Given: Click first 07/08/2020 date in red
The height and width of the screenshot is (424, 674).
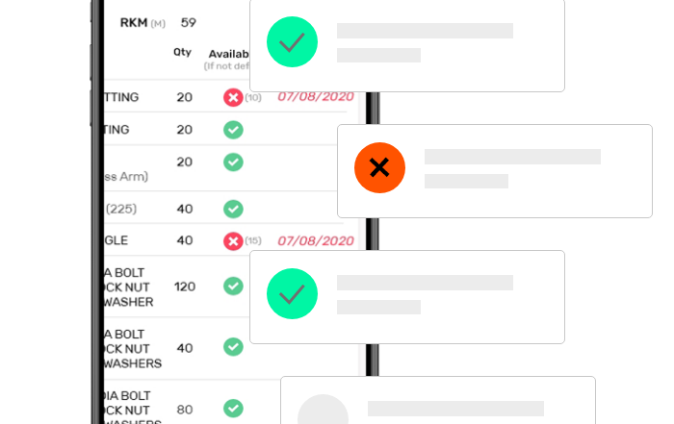Looking at the screenshot, I should 316,96.
